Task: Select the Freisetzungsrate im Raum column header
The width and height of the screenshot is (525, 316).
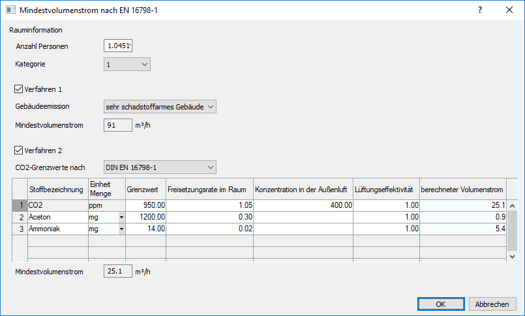Action: pyautogui.click(x=209, y=189)
